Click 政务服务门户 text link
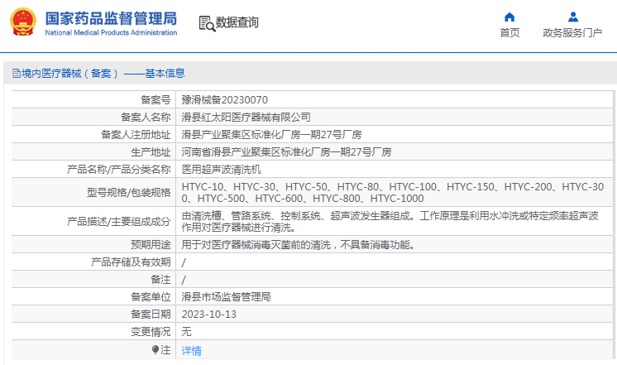The height and width of the screenshot is (365, 617). 572,32
